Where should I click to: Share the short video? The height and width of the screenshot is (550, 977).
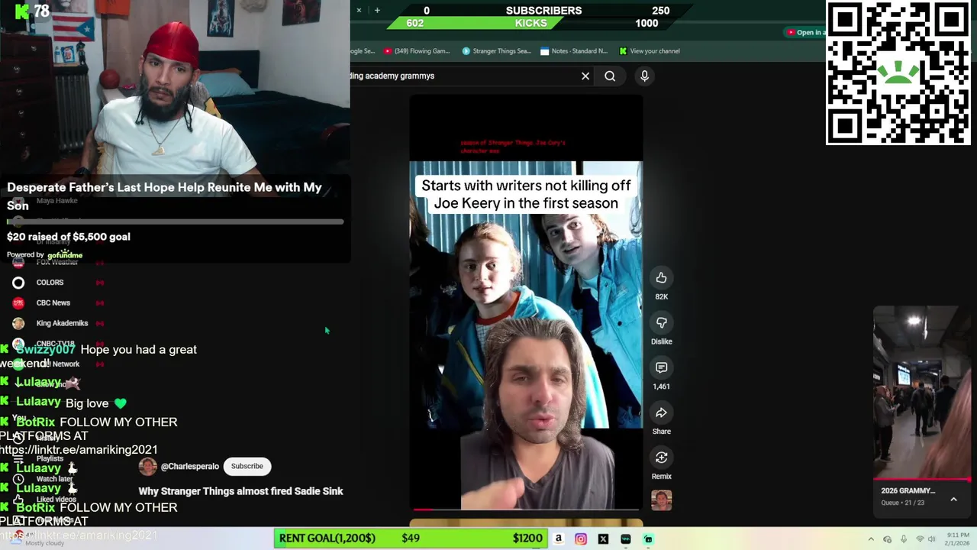point(661,413)
